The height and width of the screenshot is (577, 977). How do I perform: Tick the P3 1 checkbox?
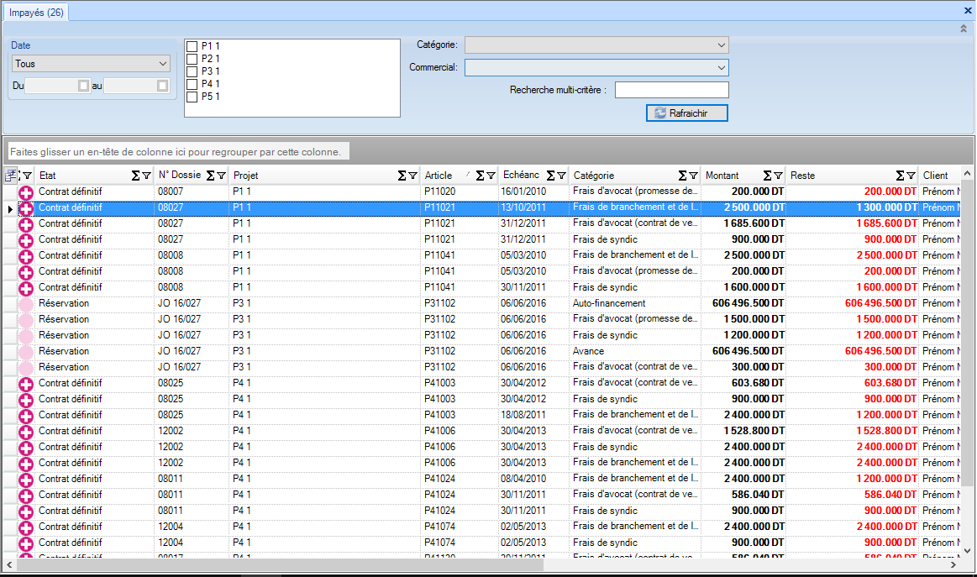pyautogui.click(x=192, y=71)
